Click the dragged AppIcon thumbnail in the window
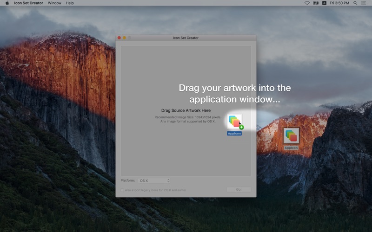Image resolution: width=372 pixels, height=232 pixels. (234, 121)
